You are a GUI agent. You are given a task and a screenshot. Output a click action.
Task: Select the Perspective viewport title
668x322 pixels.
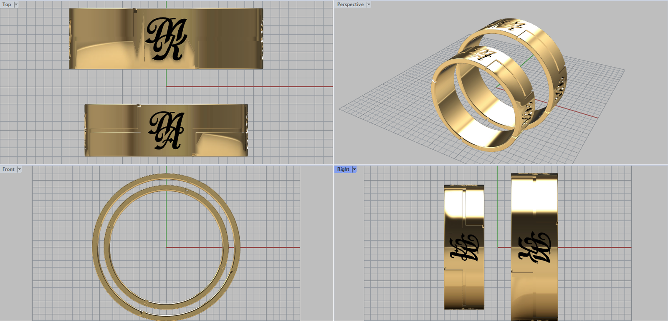point(350,5)
